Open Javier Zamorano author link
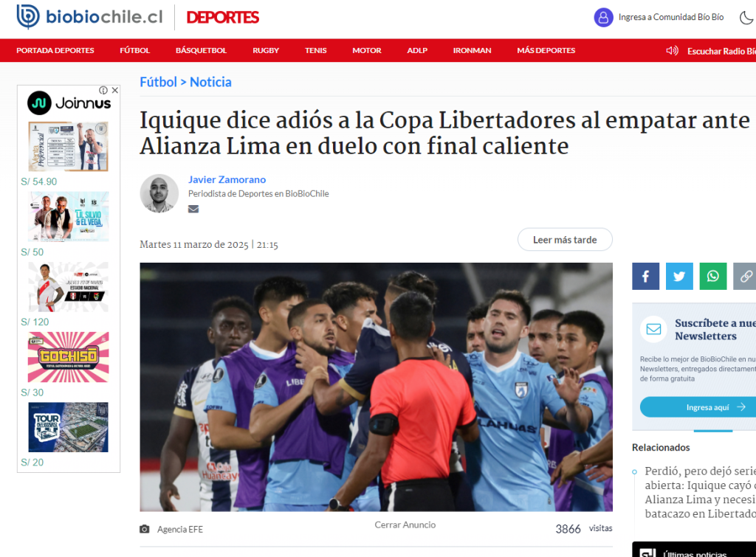 (x=227, y=179)
